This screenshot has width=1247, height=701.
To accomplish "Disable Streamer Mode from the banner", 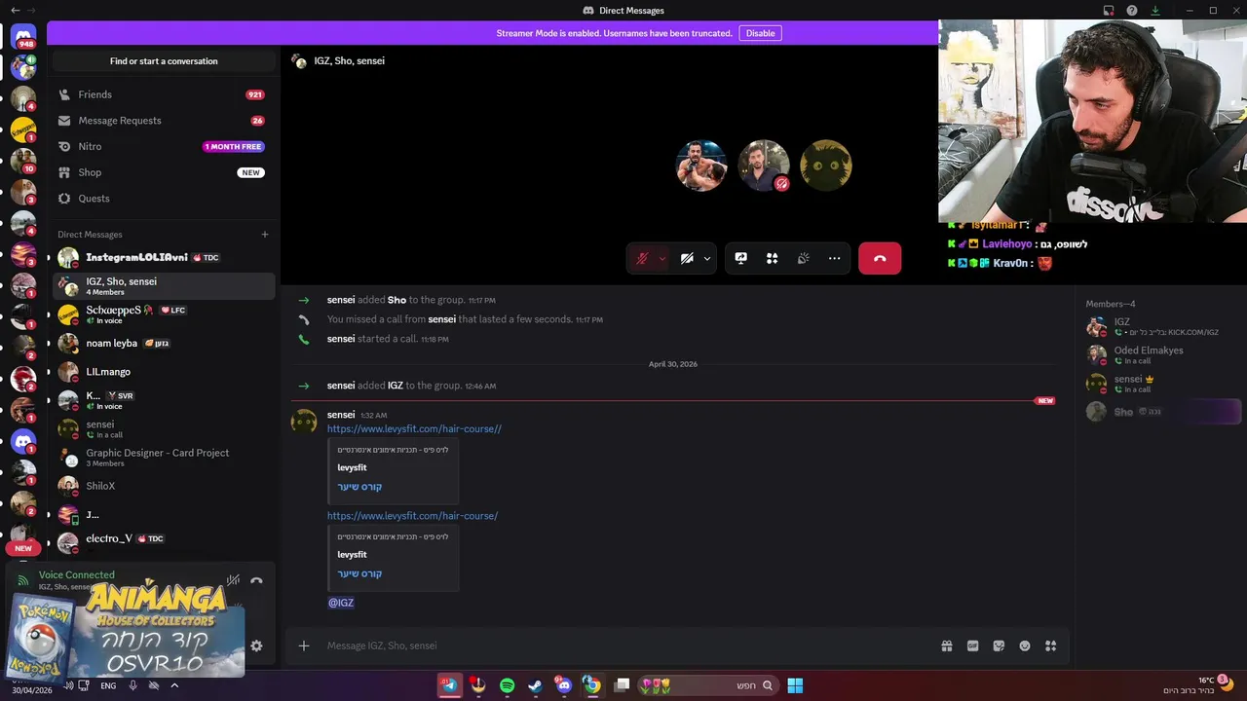I will click(760, 33).
